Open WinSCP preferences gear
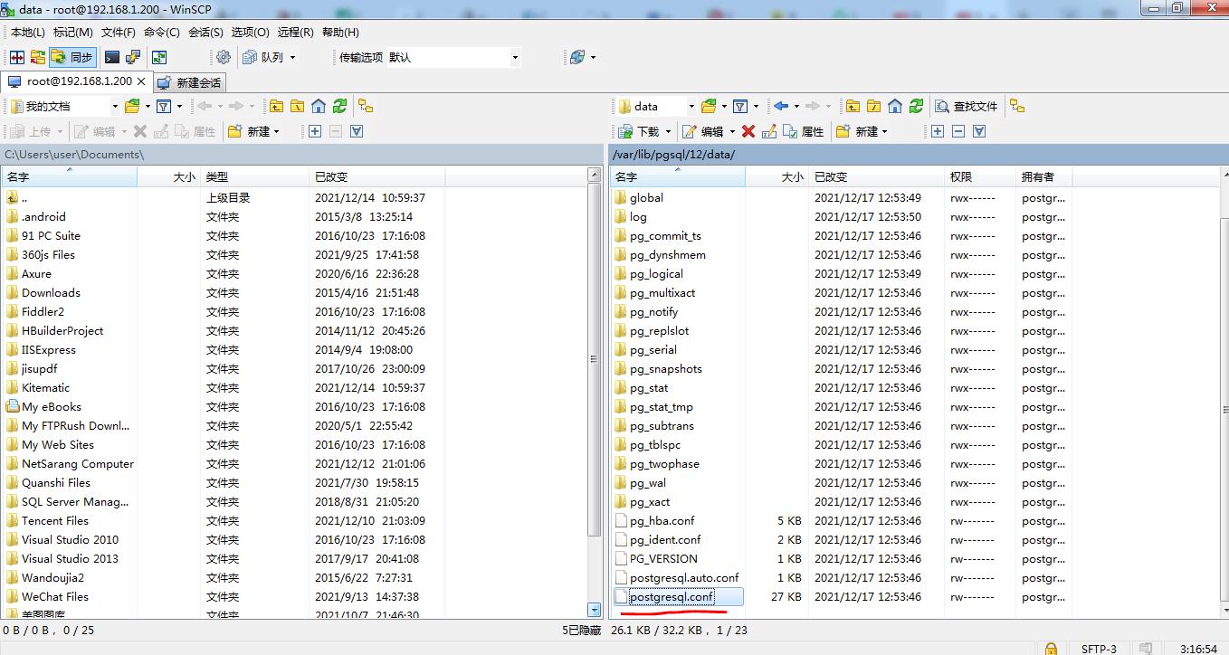 click(x=224, y=57)
